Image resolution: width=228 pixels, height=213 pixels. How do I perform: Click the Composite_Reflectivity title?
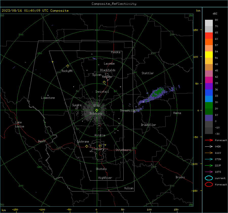[x=114, y=4]
